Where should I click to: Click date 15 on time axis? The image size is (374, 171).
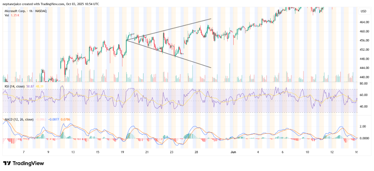pos(98,152)
